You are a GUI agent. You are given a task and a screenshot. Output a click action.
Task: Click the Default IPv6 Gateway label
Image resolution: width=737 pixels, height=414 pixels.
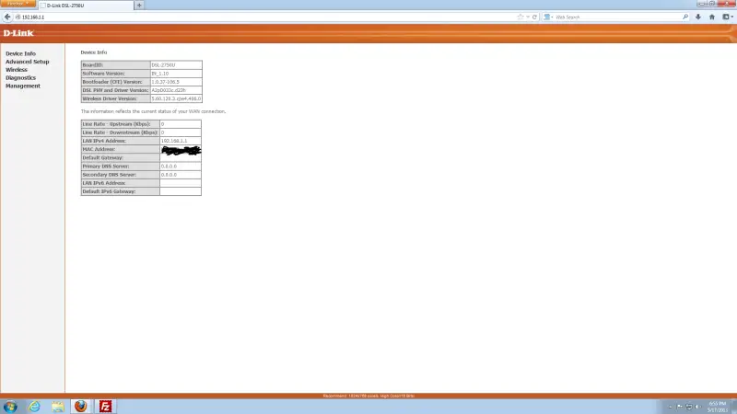[x=109, y=191]
